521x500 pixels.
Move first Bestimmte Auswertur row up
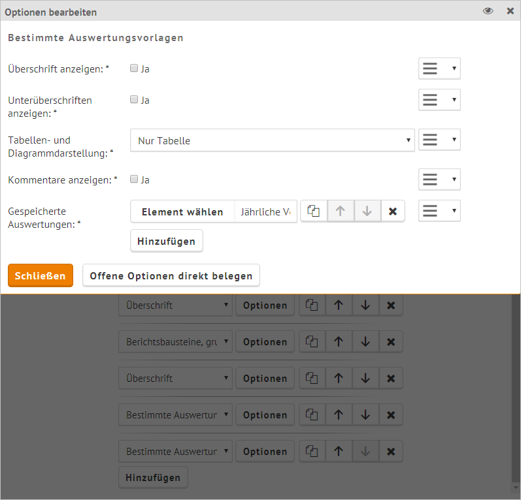339,414
